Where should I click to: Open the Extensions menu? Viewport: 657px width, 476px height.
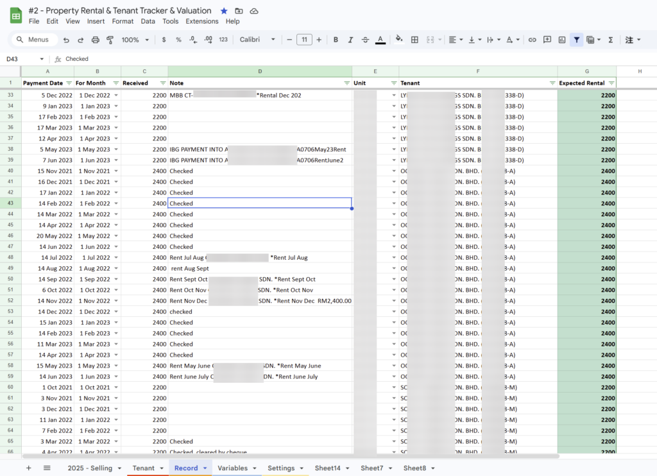pos(201,21)
